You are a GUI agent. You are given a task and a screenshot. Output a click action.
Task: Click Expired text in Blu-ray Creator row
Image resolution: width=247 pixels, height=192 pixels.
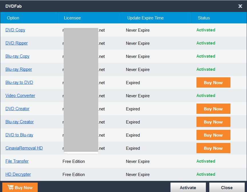click(133, 122)
